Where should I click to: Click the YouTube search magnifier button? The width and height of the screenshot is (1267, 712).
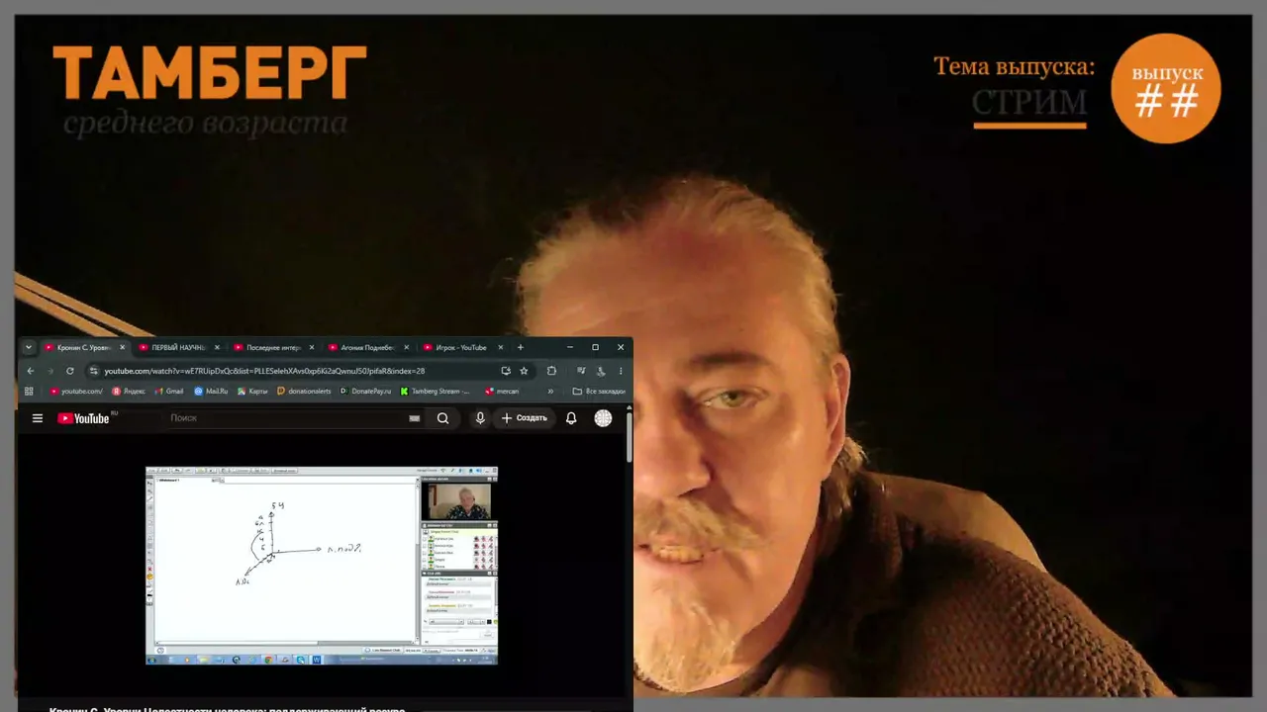click(x=442, y=418)
